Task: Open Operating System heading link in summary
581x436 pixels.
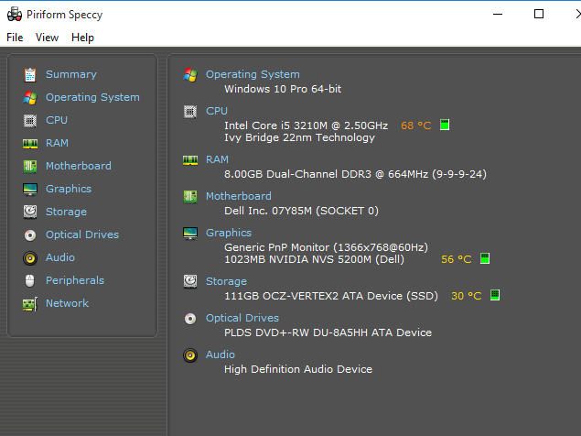Action: pos(253,74)
